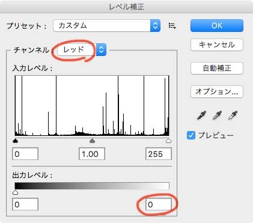Select the black input level slider handle
The image size is (253, 223).
point(15,141)
